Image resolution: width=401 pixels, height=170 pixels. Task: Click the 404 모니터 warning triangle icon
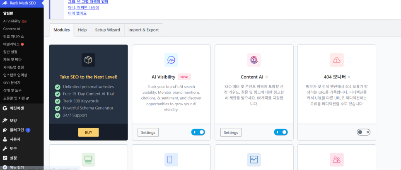coord(337,60)
